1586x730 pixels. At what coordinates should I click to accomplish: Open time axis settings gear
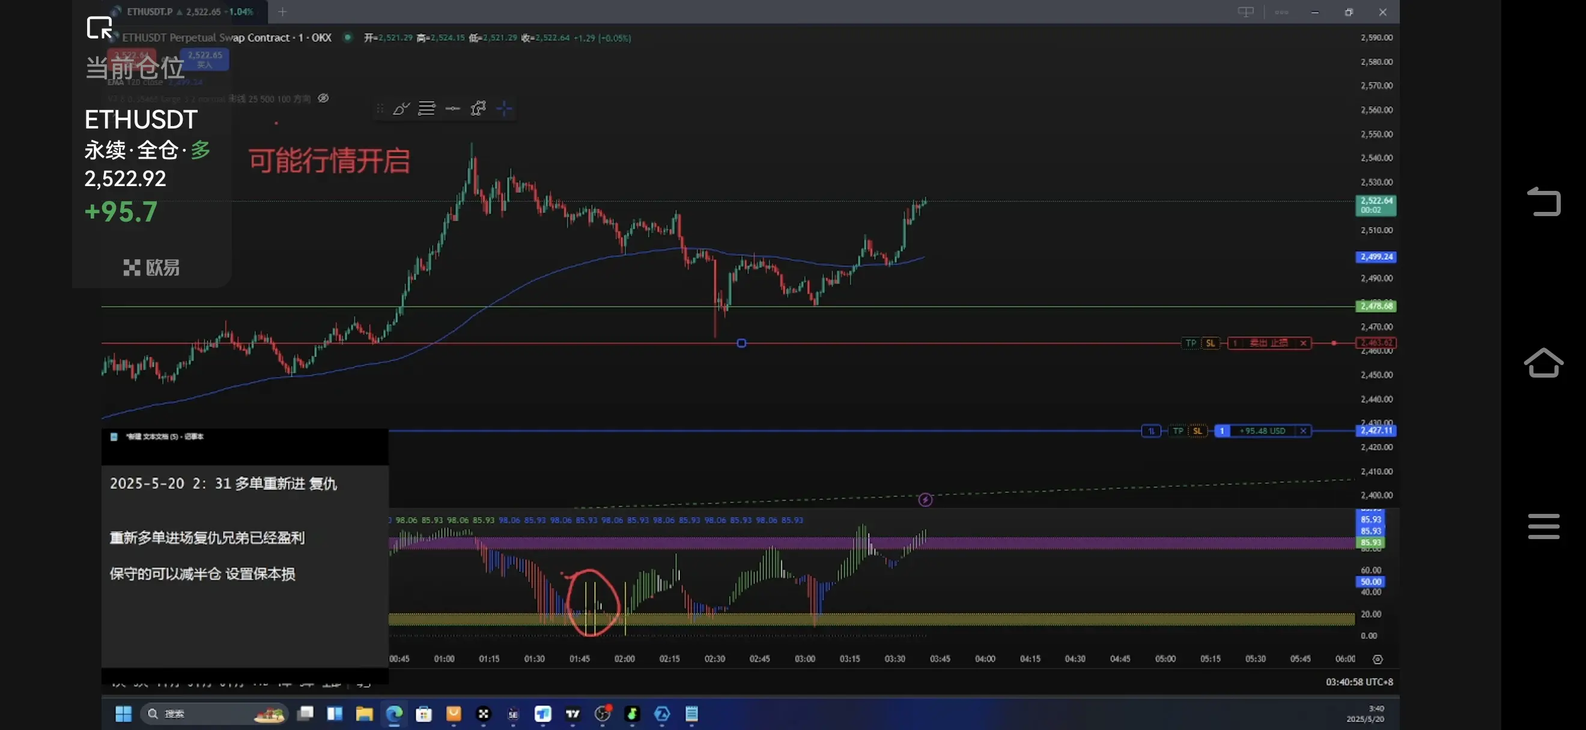(1378, 660)
